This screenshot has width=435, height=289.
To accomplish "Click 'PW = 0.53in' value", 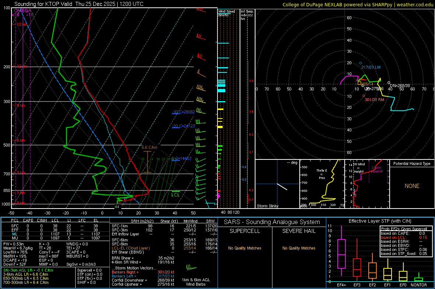I will pos(14,244).
